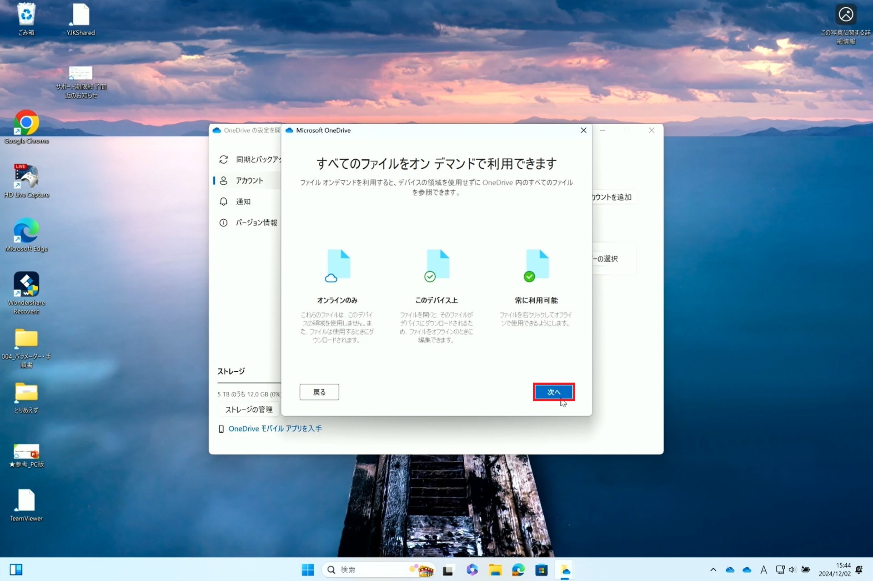Select the アカウント tab in settings

tap(249, 181)
